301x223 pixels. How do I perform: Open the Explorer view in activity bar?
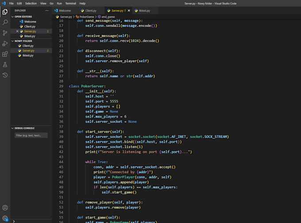pyautogui.click(x=5, y=12)
